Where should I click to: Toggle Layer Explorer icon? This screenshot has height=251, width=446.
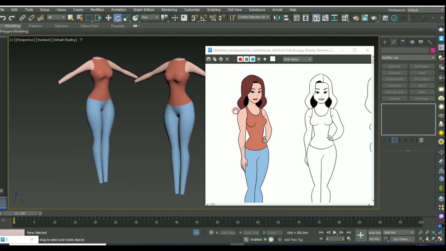(306, 18)
